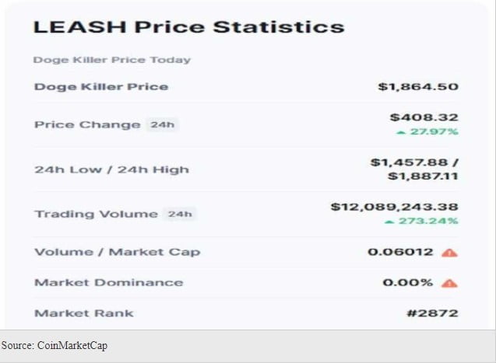
Task: Click the Trading Volume label
Action: click(96, 214)
